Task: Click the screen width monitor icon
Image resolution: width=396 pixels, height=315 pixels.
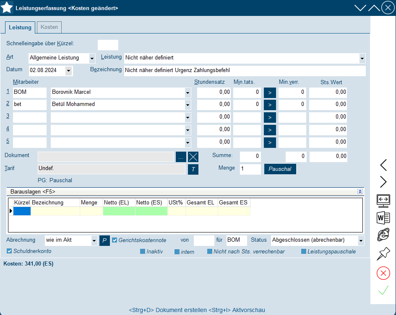Action: coord(383,200)
